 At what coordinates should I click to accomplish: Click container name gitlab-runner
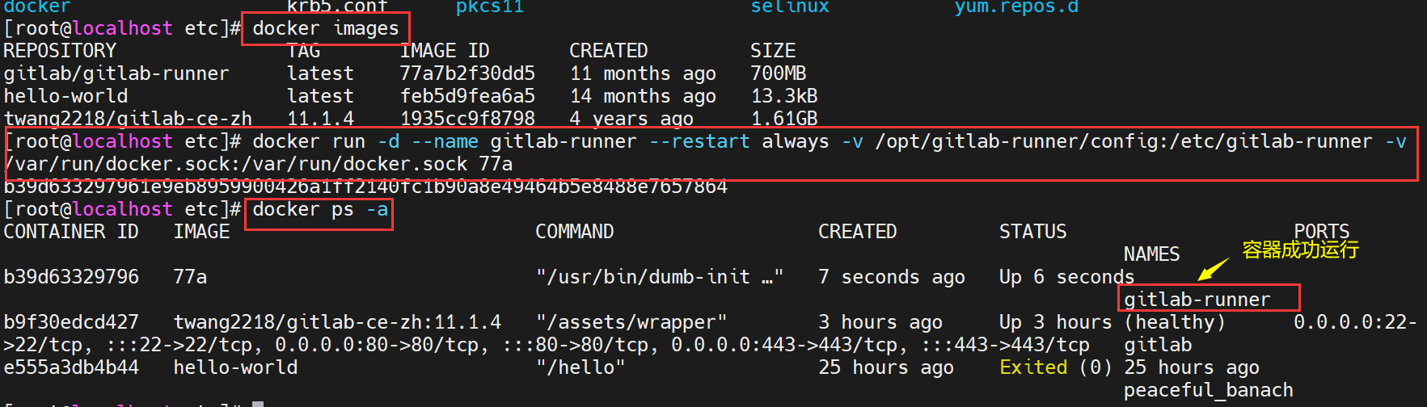(x=1197, y=300)
